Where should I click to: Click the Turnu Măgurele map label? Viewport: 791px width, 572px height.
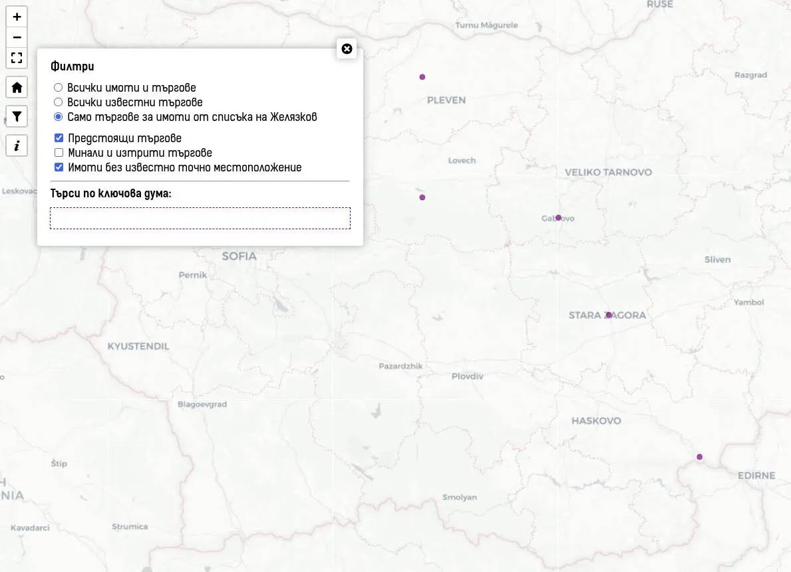coord(486,25)
